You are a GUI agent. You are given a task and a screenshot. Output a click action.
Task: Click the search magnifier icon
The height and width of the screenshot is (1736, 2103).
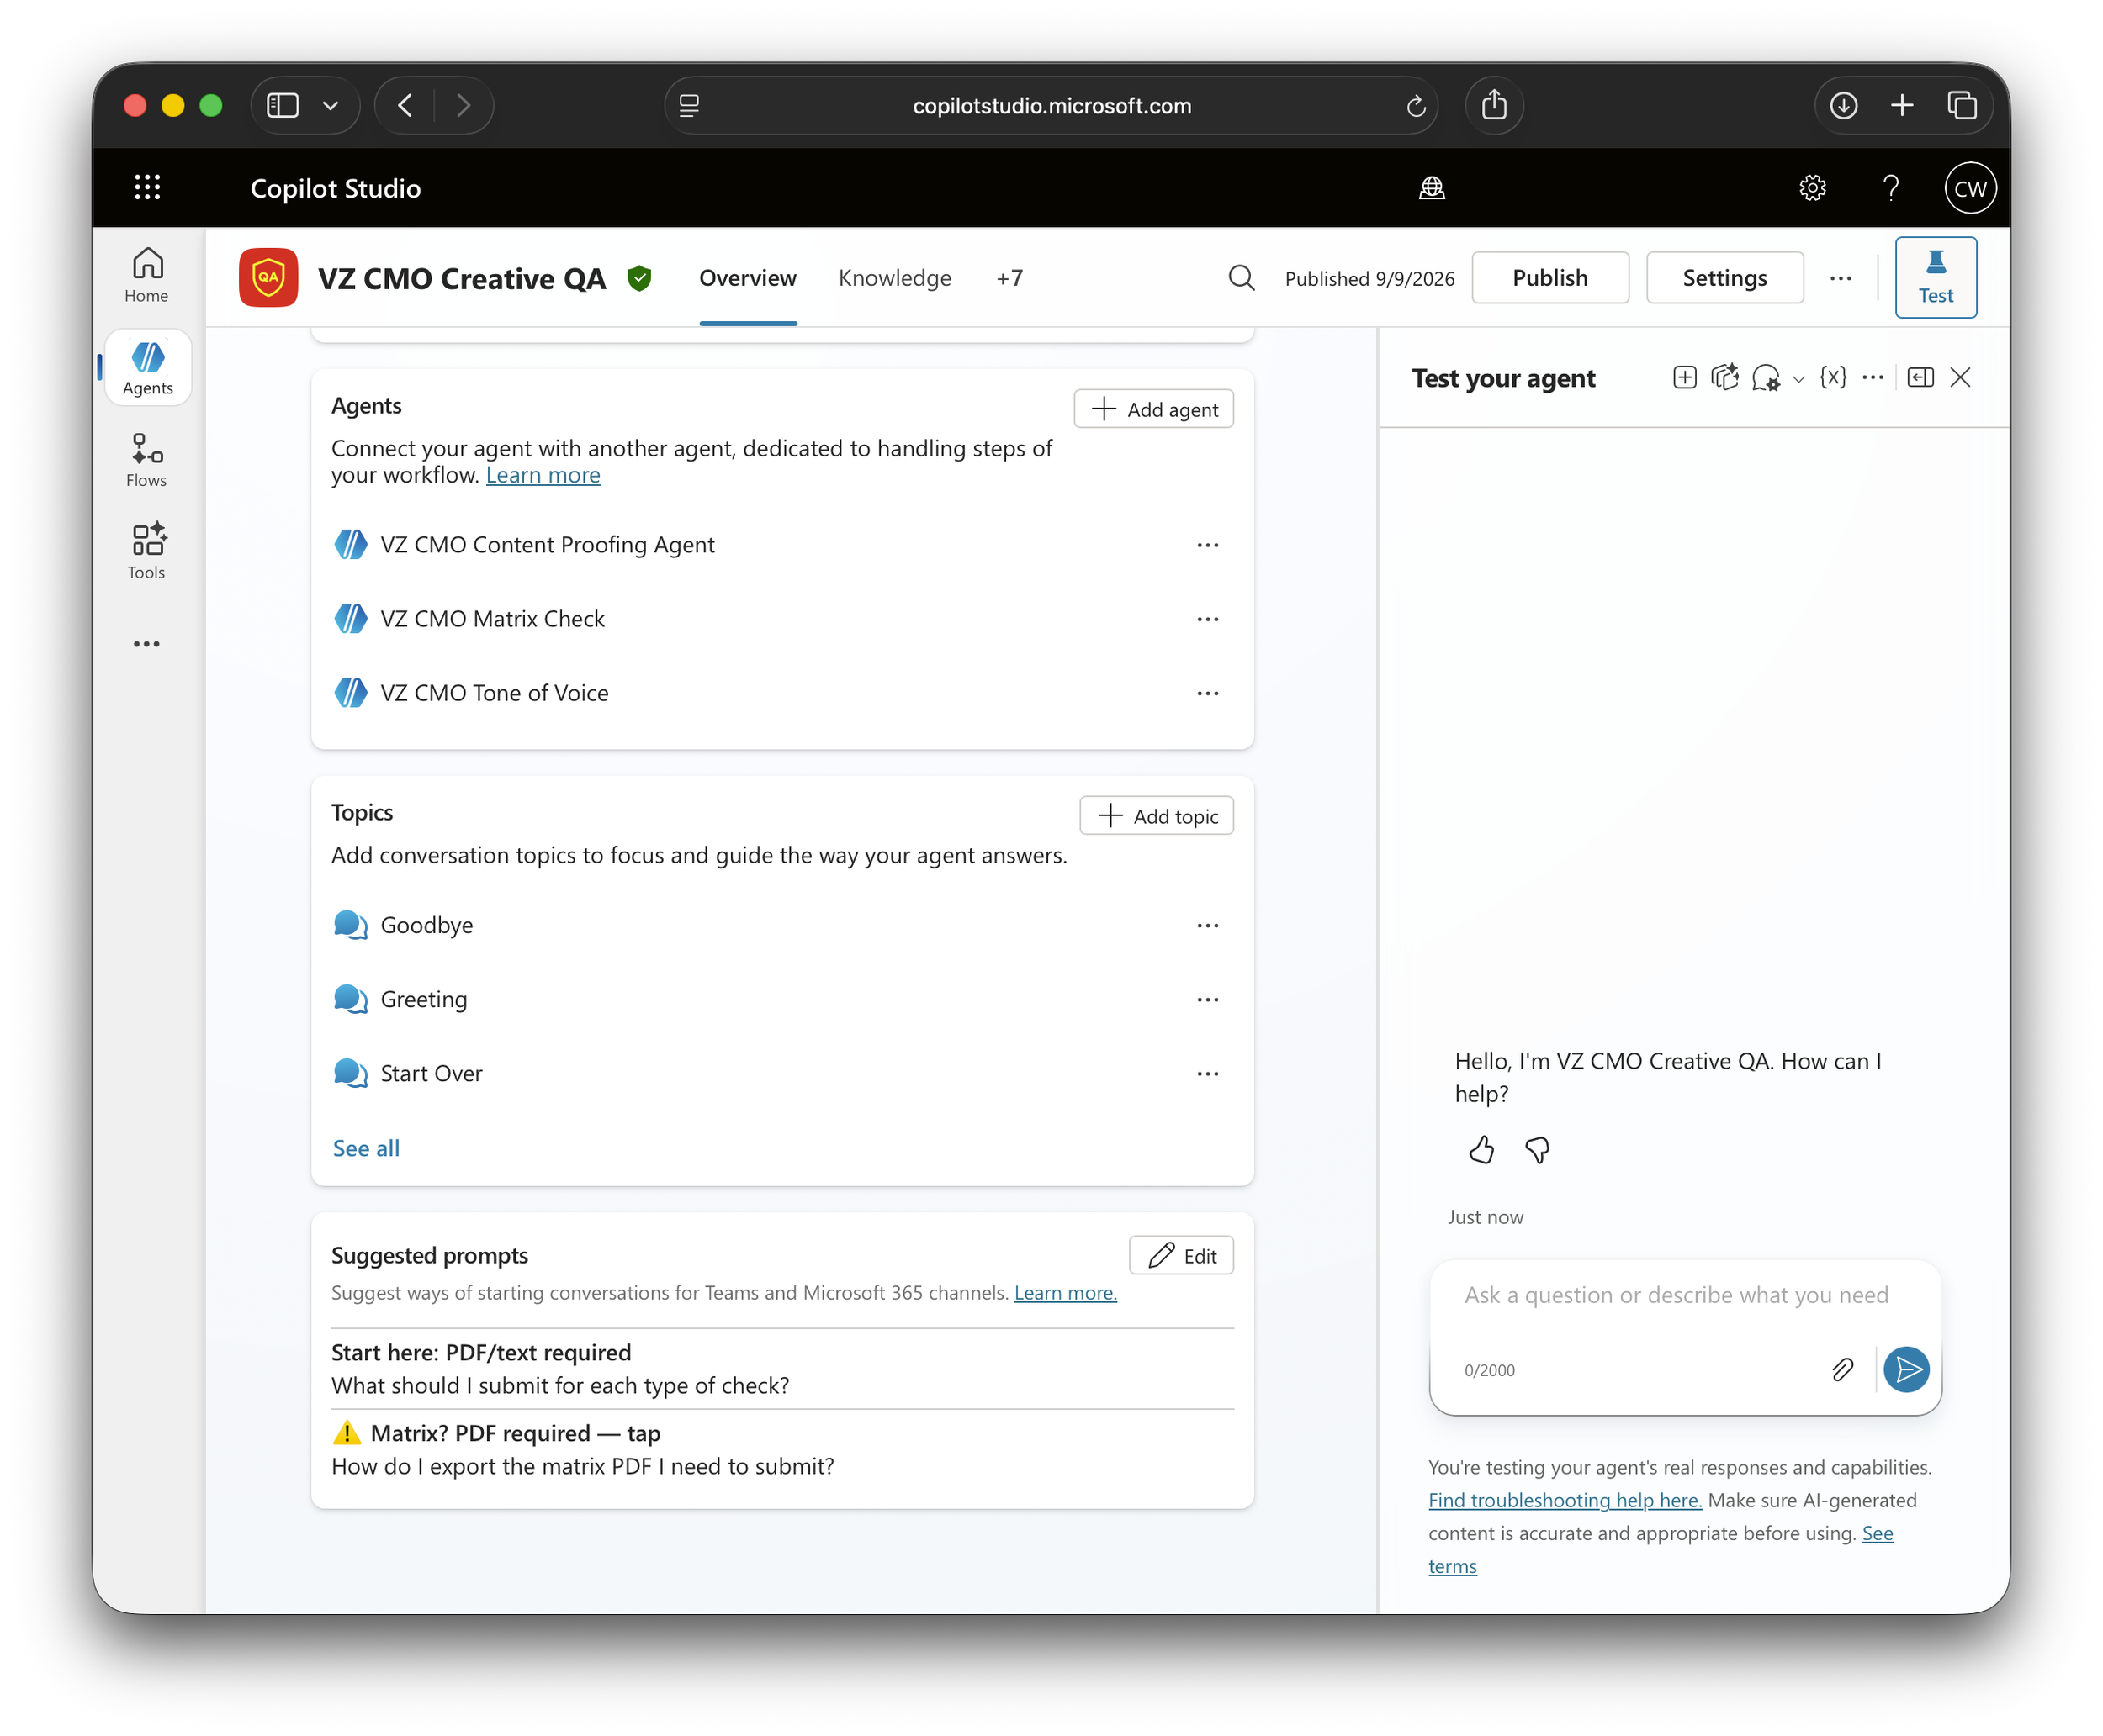click(x=1241, y=278)
